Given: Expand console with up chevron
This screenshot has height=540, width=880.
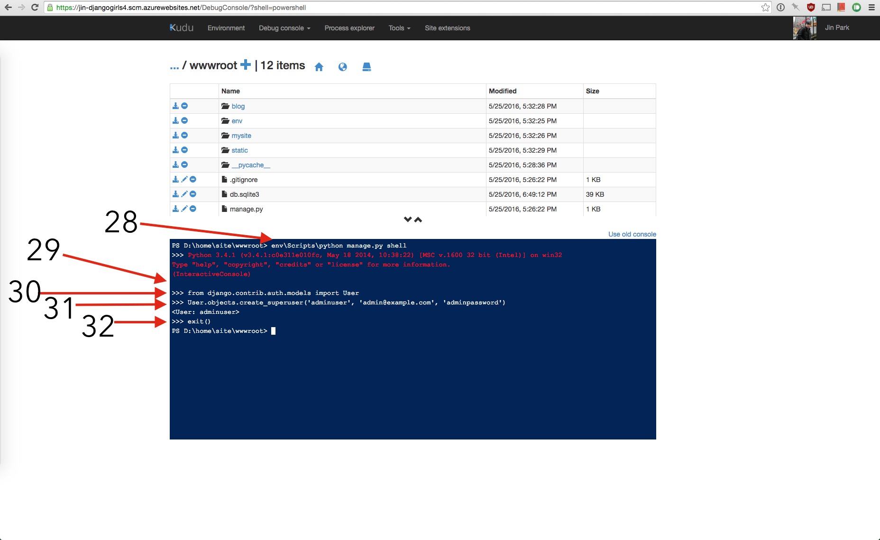Looking at the screenshot, I should pos(418,220).
